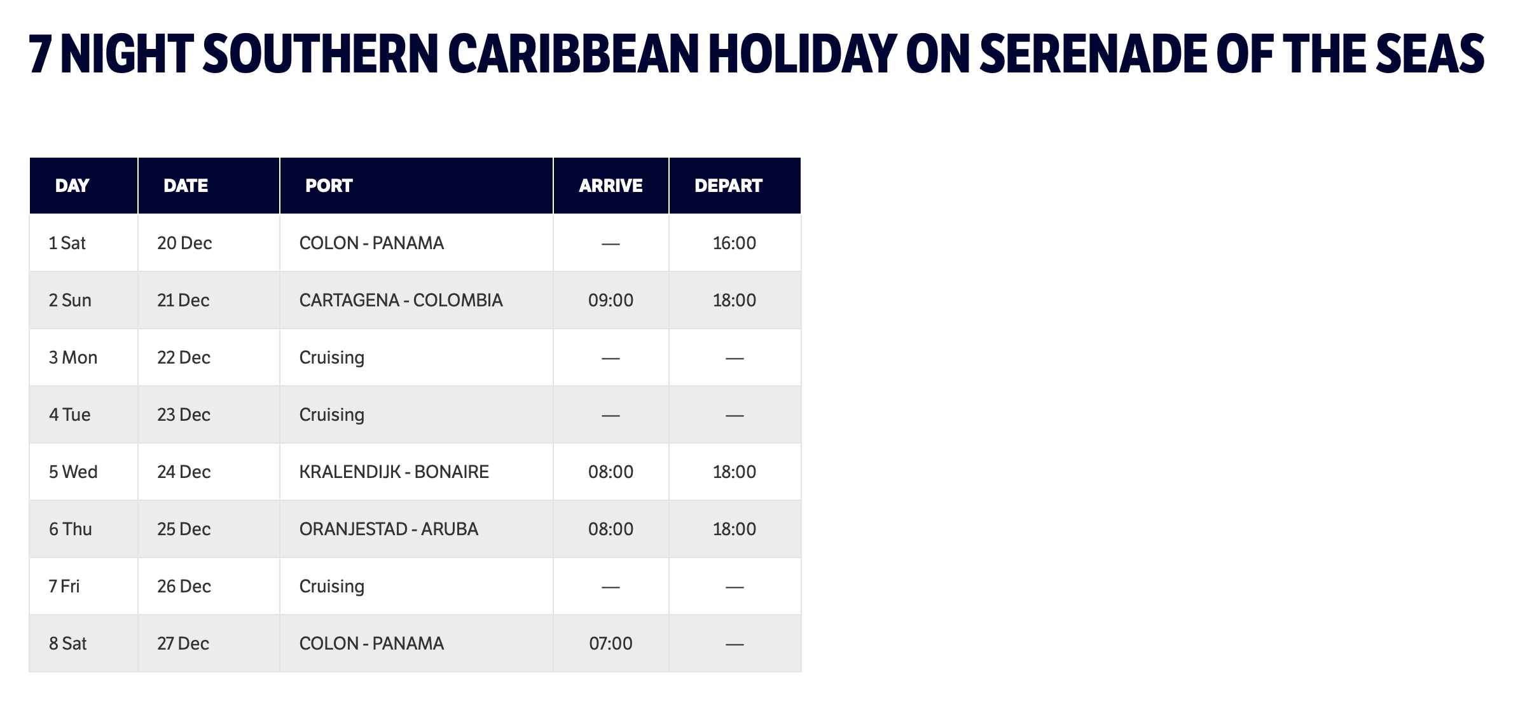The height and width of the screenshot is (703, 1518).
Task: Click the 6 Thu day cell
Action: [x=71, y=529]
